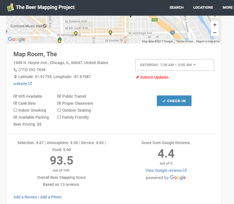Select the yellow pin right of W Armitage Ave label
Image resolution: width=234 pixels, height=204 pixels.
[110, 33]
